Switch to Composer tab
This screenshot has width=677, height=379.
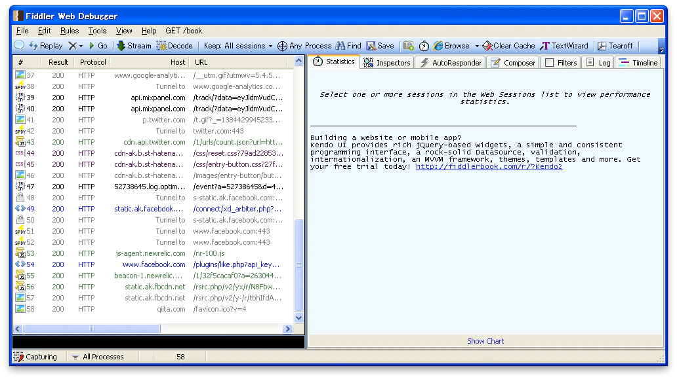pos(514,62)
